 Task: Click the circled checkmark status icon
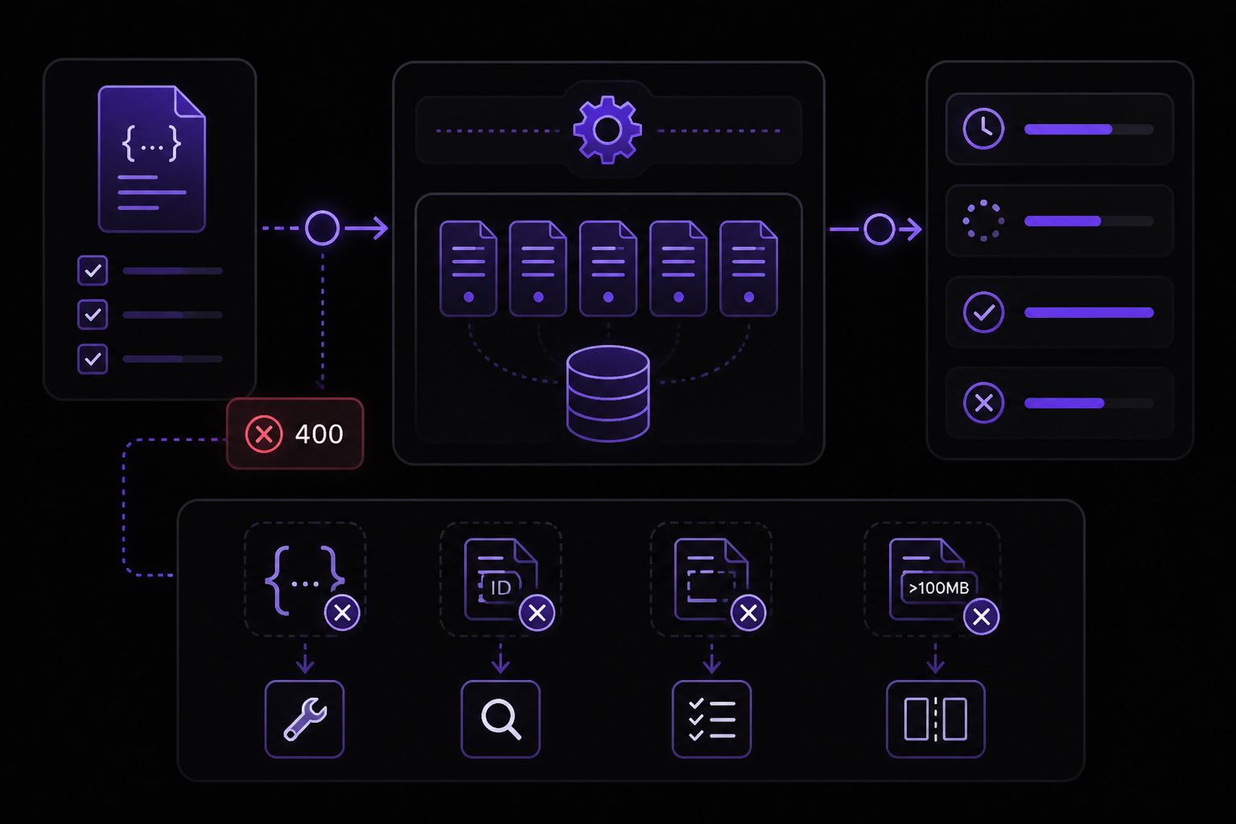(x=983, y=312)
